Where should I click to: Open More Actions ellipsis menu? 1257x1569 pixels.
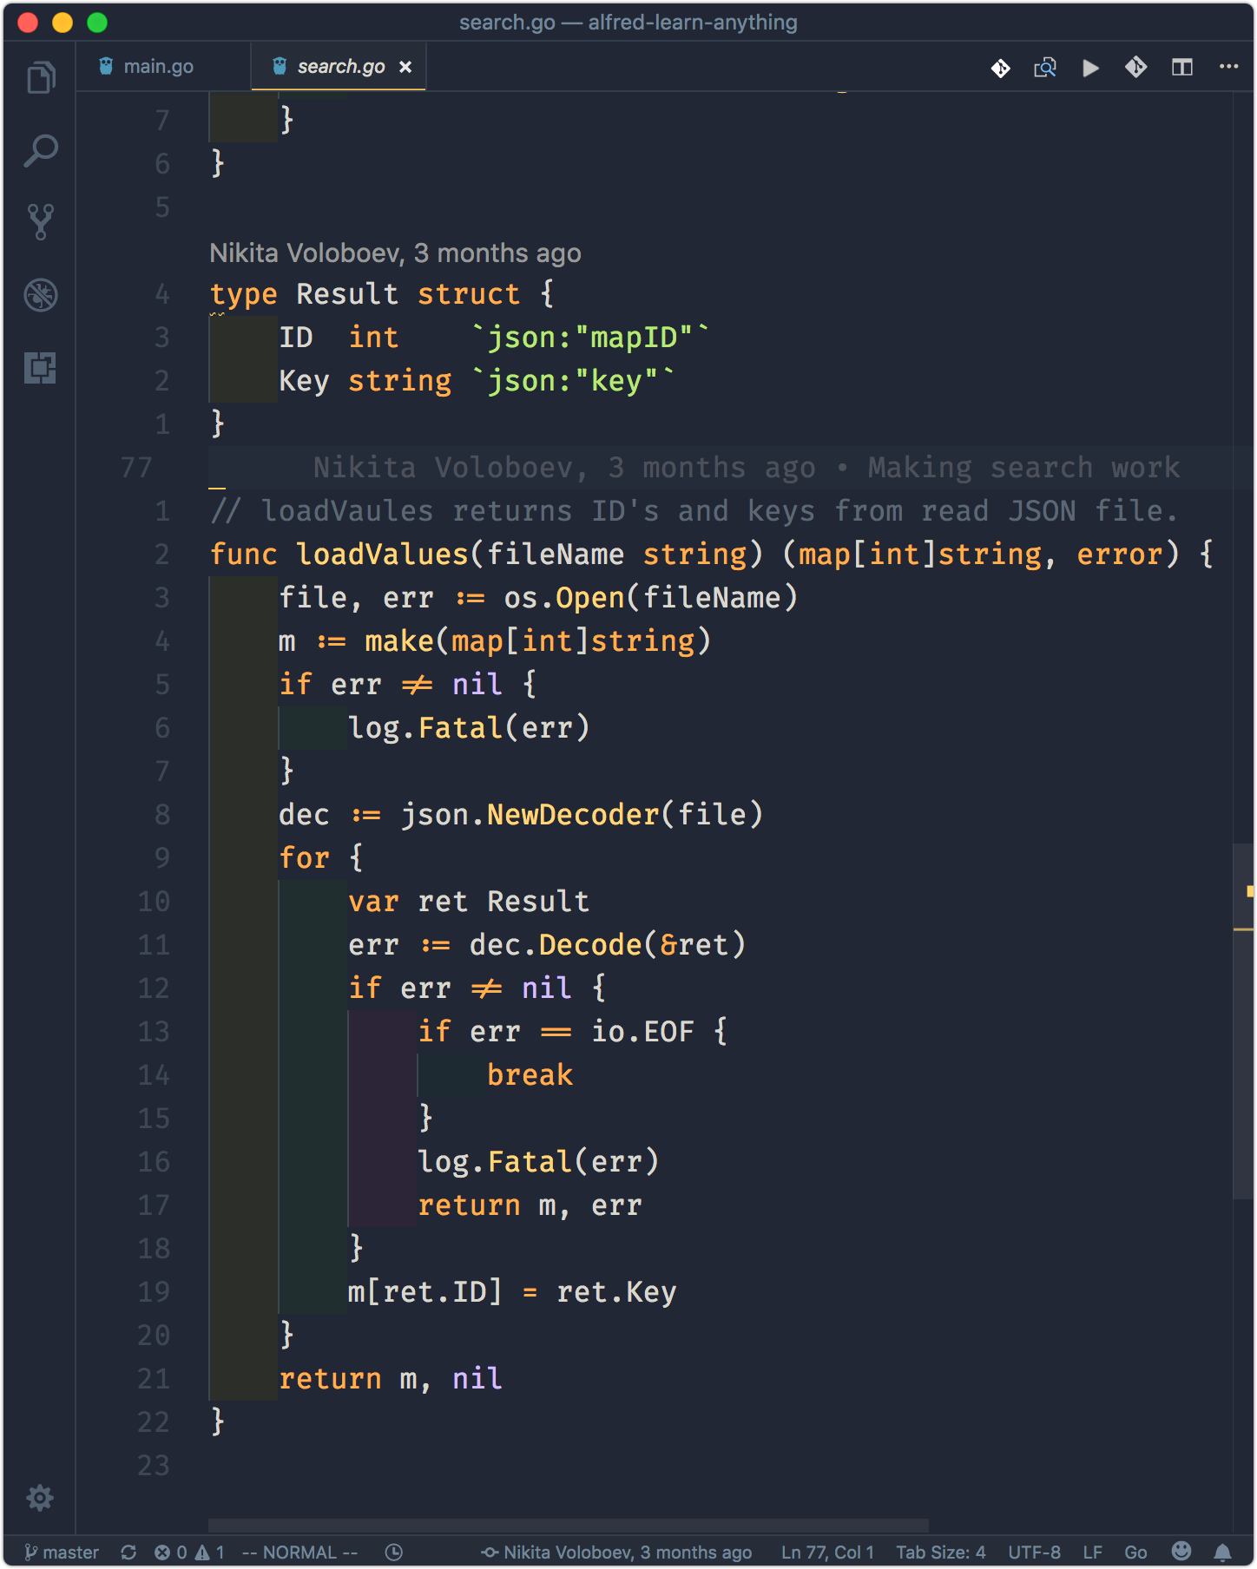pos(1228,67)
